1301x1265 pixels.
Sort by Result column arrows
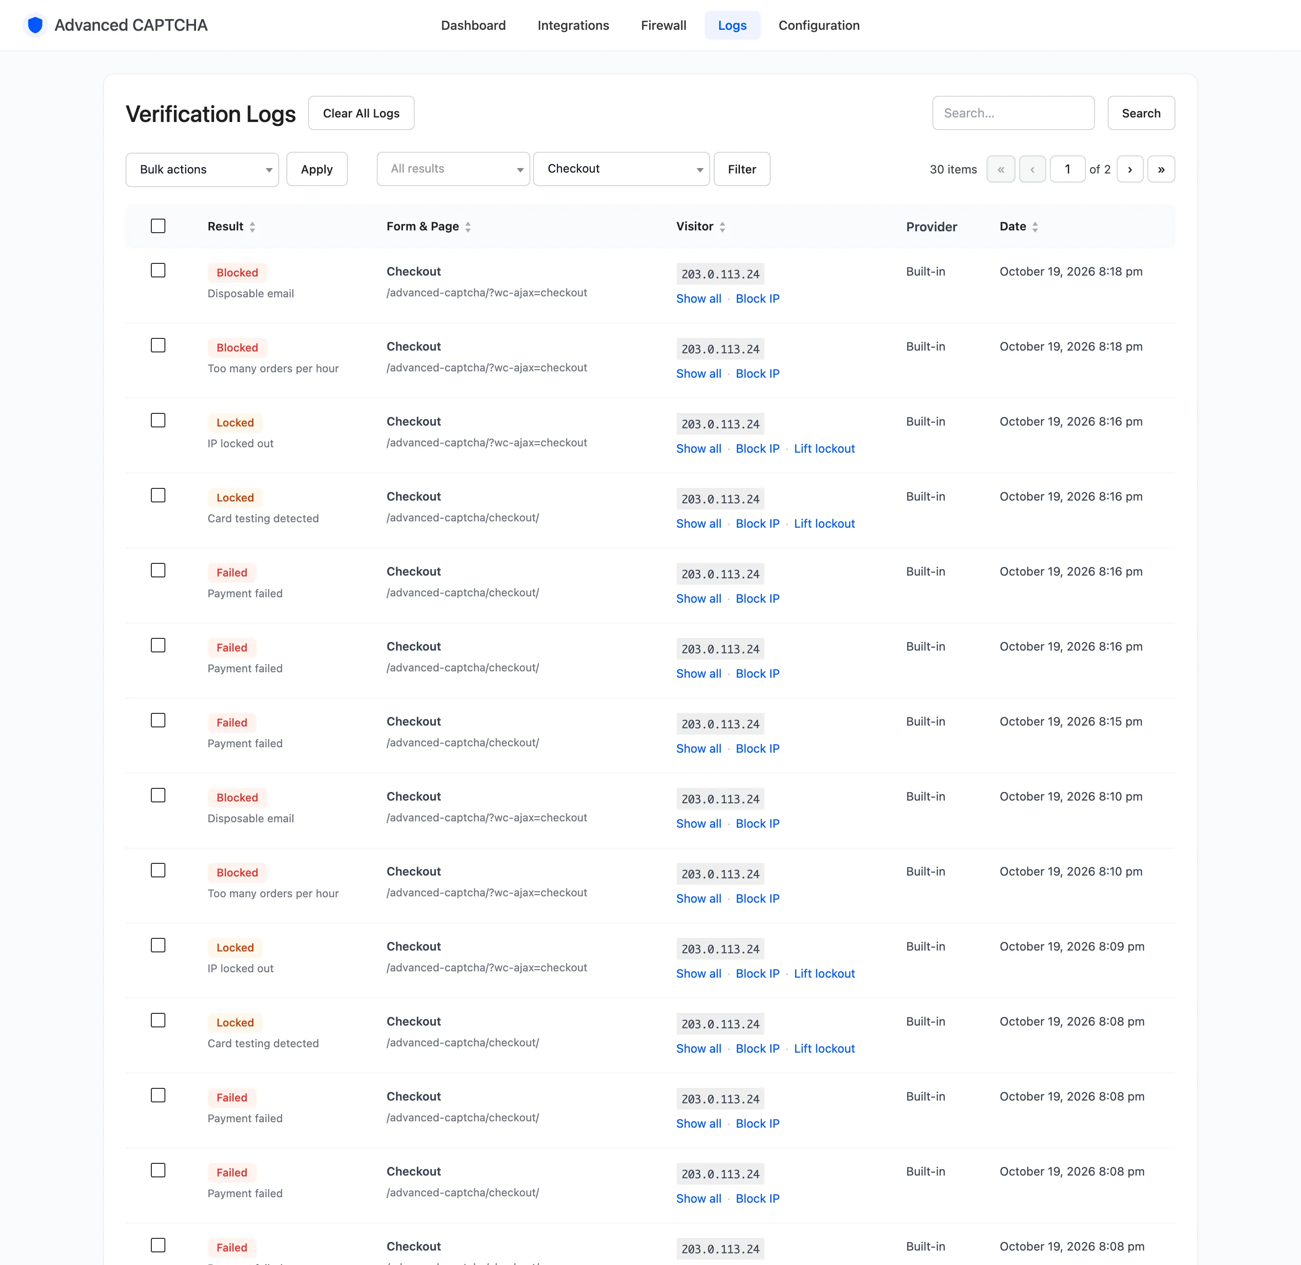(253, 227)
